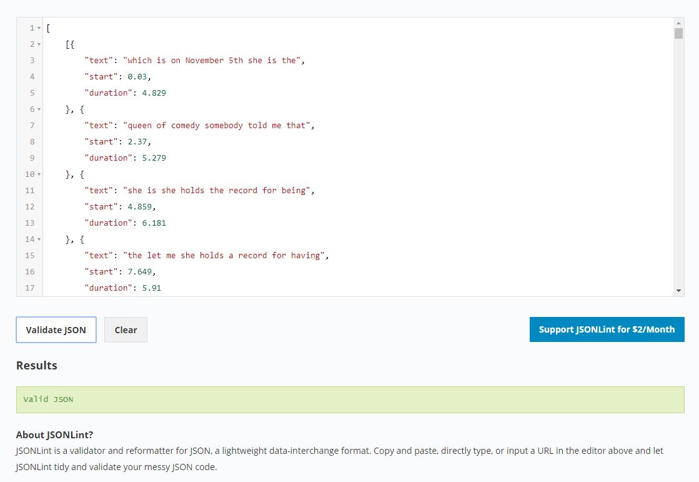Screen dimensions: 699x482
Task: Click the duration value 6.181
Action: click(x=154, y=223)
